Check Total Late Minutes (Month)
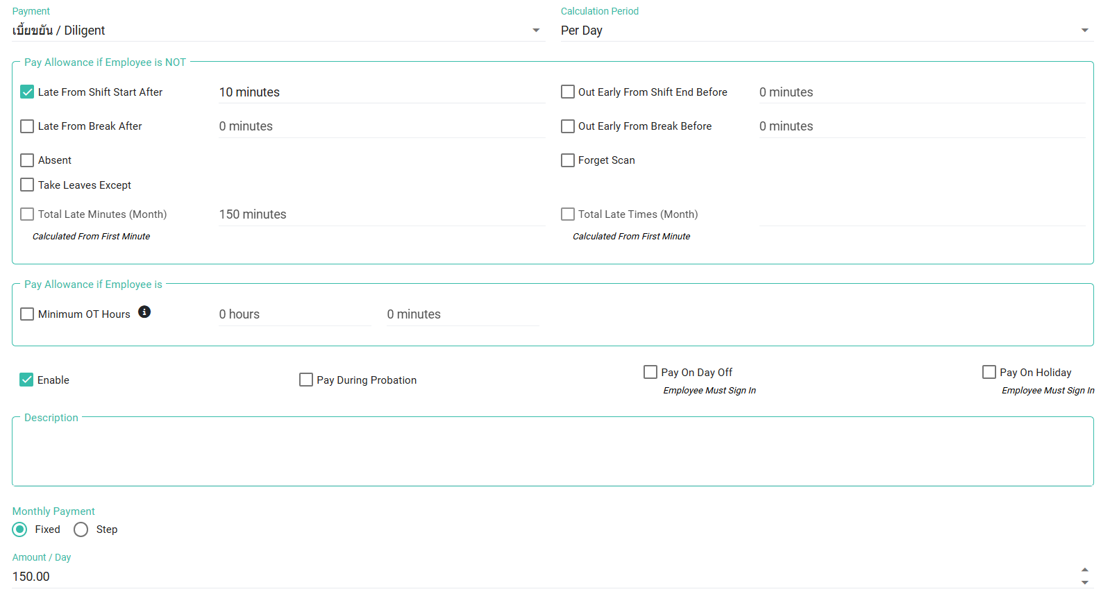The height and width of the screenshot is (594, 1101). [27, 214]
